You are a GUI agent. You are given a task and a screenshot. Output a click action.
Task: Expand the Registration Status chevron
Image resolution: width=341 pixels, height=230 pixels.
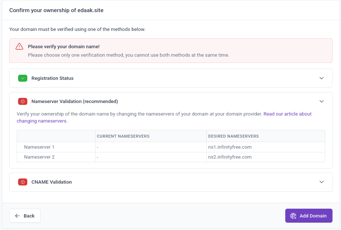321,78
